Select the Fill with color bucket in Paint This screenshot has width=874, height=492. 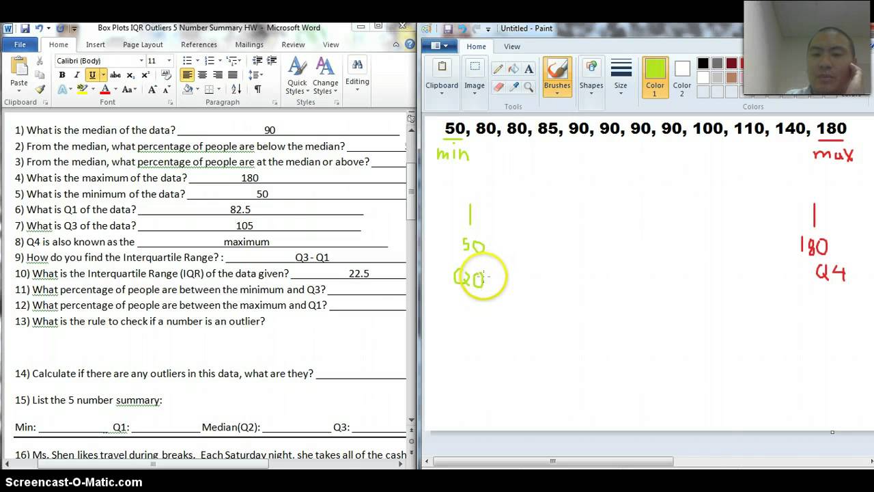(x=513, y=69)
